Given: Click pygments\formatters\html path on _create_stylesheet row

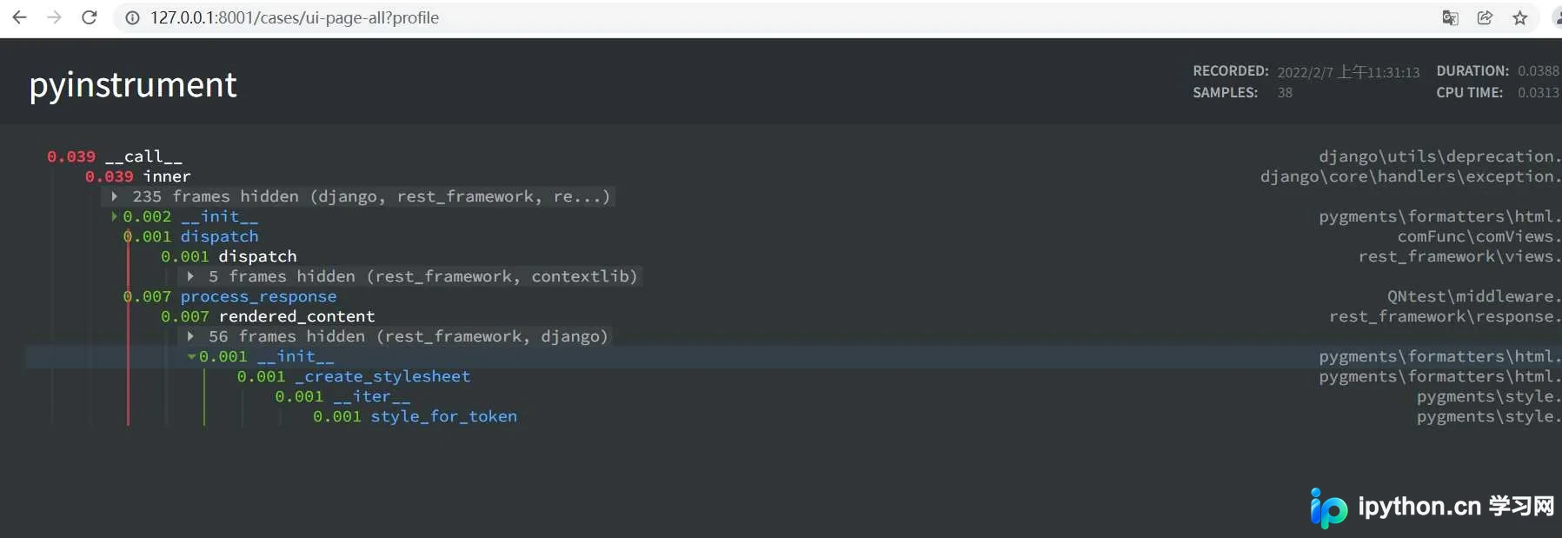Looking at the screenshot, I should [1439, 376].
